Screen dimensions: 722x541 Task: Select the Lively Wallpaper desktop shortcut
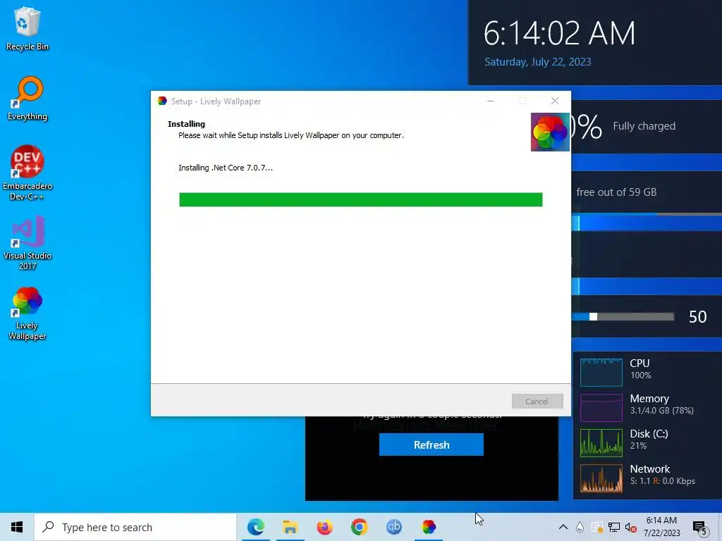click(27, 313)
